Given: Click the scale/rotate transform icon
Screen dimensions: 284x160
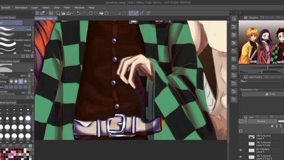Looking at the screenshot, I should [106, 13].
